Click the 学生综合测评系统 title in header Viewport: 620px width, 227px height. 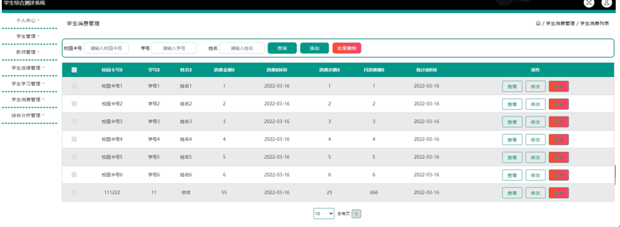coord(24,2)
